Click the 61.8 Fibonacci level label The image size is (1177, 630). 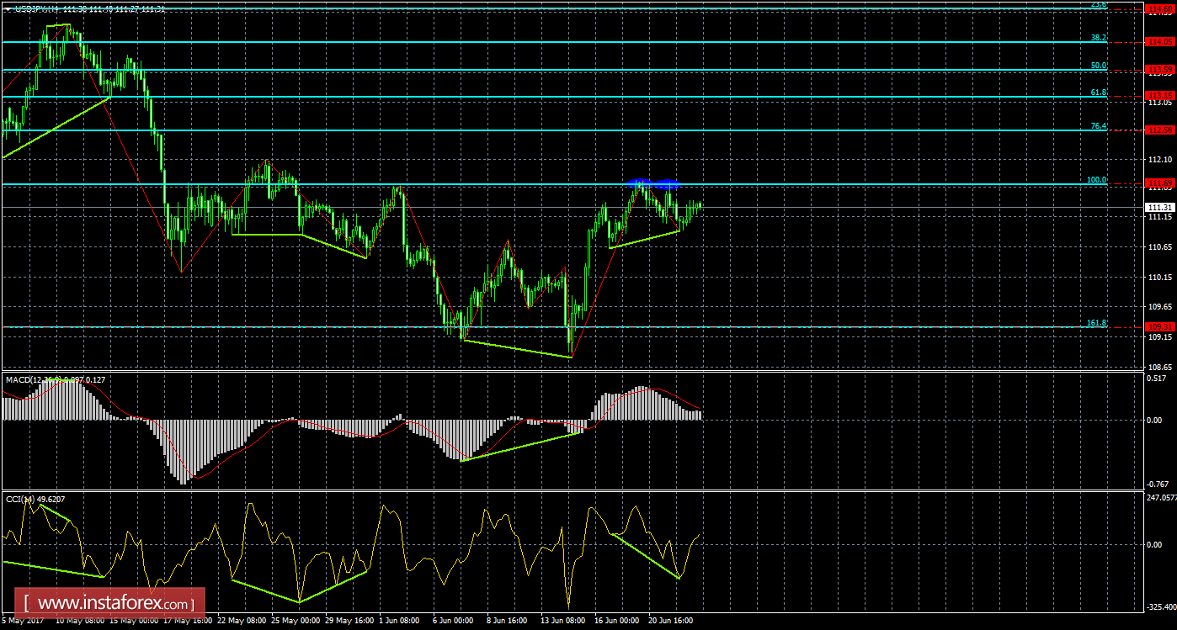click(1099, 93)
